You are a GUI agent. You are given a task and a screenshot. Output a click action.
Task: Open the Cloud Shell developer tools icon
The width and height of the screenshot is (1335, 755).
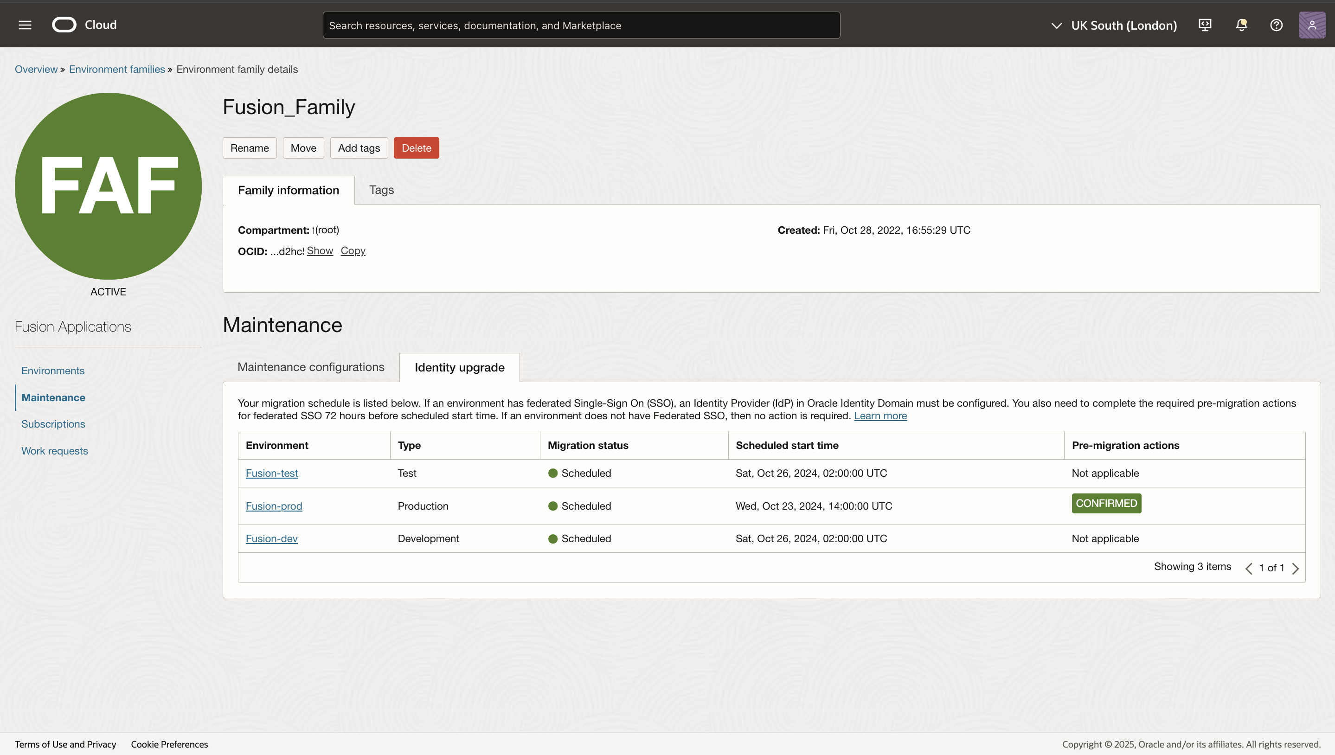tap(1205, 25)
